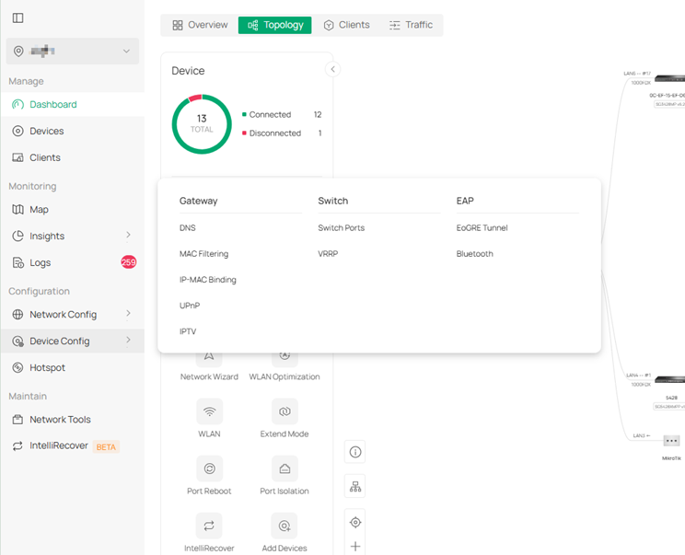
Task: Open IPTV under Gateway
Action: point(188,331)
